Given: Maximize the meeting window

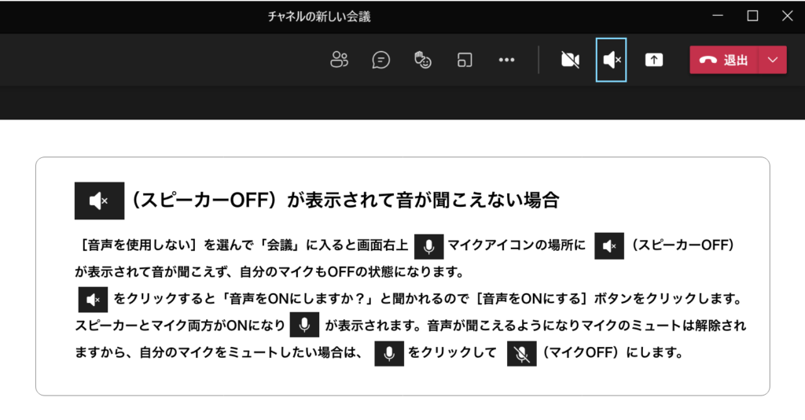Looking at the screenshot, I should [x=752, y=16].
